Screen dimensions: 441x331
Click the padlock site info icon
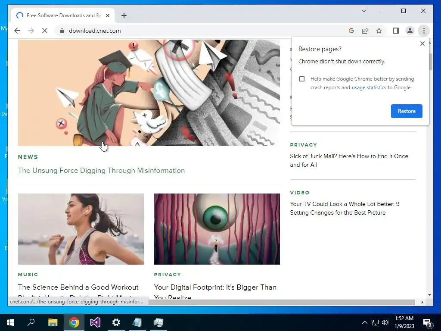coord(62,31)
